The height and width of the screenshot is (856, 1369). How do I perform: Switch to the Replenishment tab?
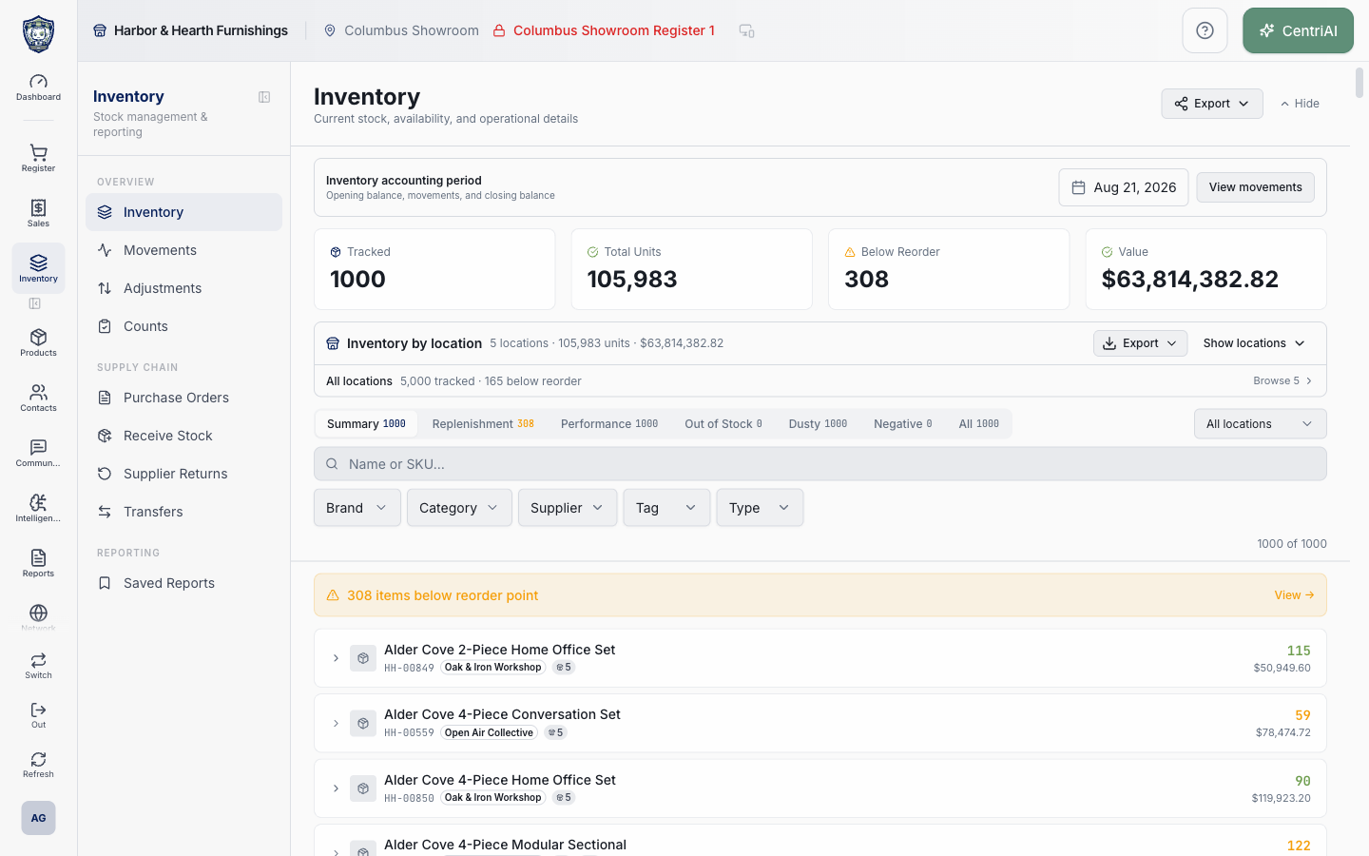483,424
